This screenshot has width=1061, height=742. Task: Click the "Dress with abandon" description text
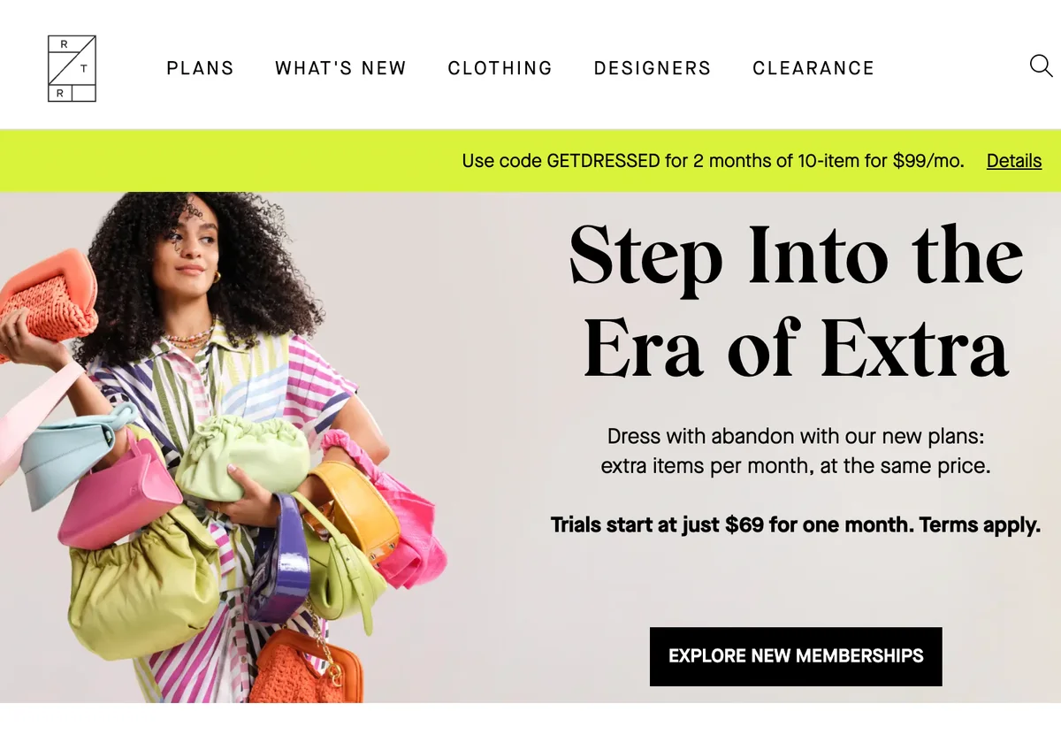tap(795, 451)
